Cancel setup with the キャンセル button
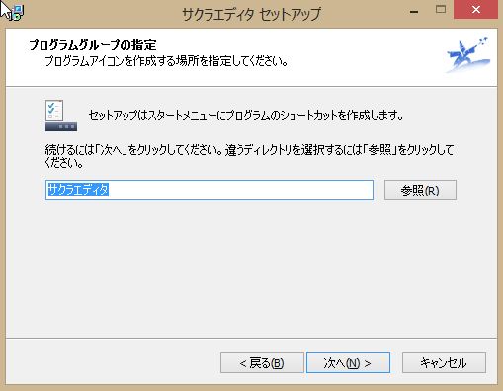Screen dimensions: 503x391 444,363
